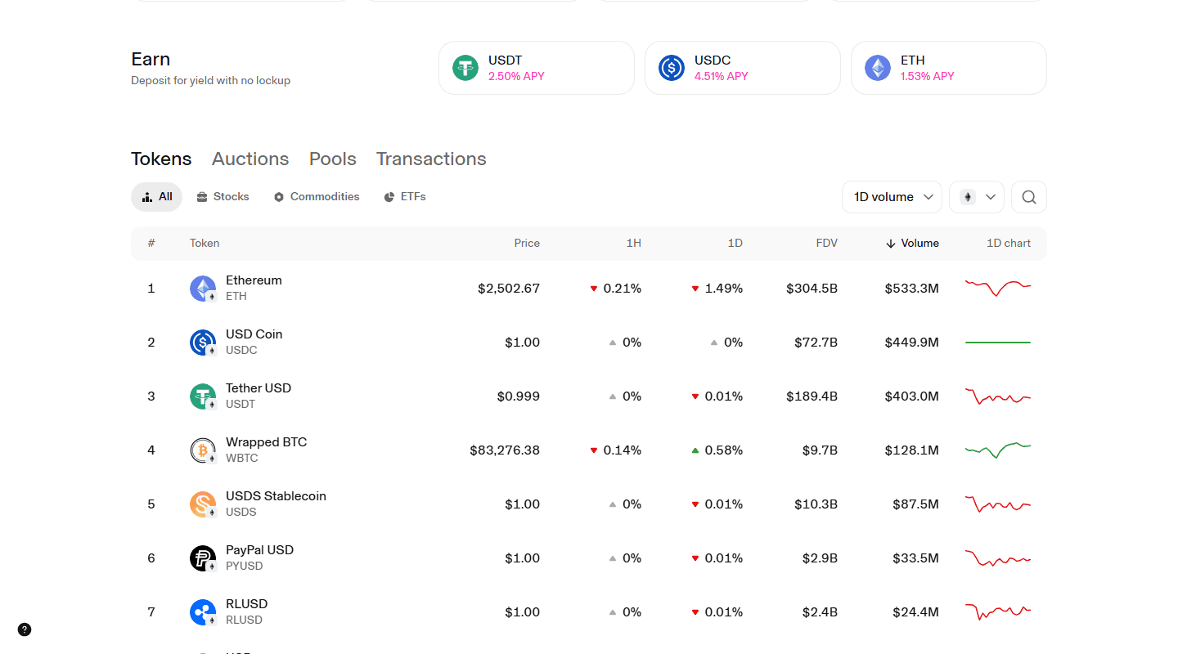
Task: Open the Wrapped BTC token row name
Action: [x=267, y=442]
